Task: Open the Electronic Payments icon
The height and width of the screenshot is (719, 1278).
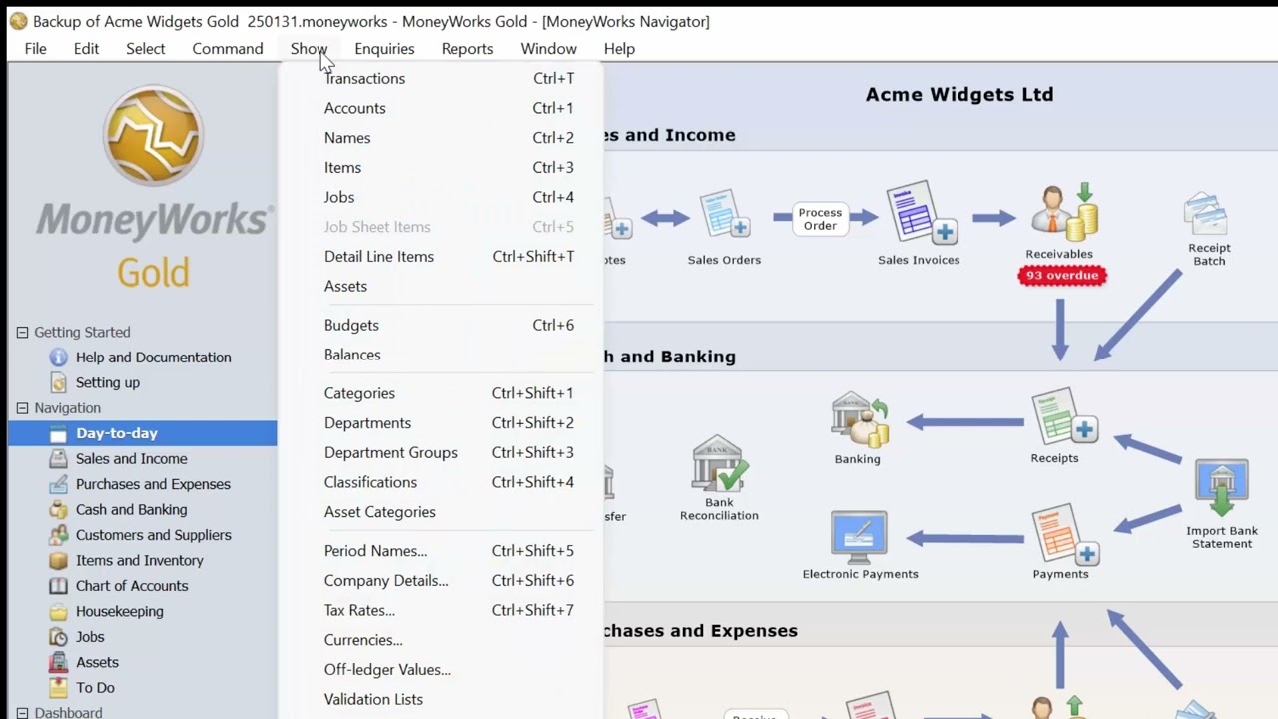Action: 859,539
